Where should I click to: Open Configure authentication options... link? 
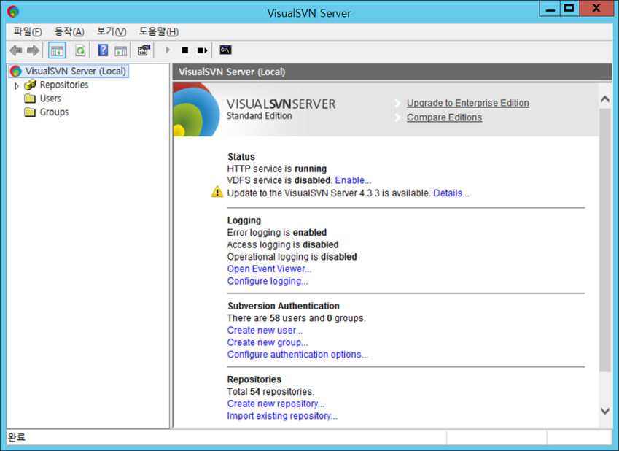297,355
